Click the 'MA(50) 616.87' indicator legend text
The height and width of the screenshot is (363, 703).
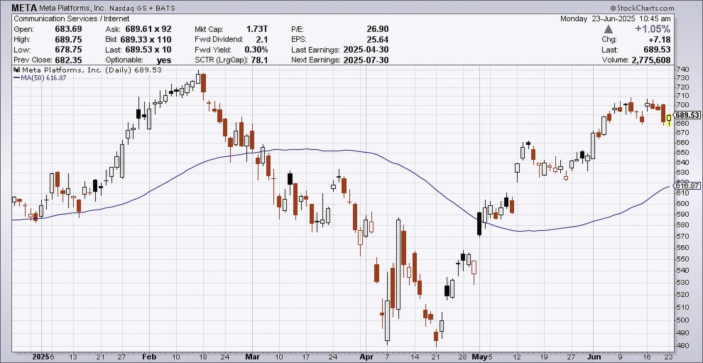pyautogui.click(x=43, y=78)
